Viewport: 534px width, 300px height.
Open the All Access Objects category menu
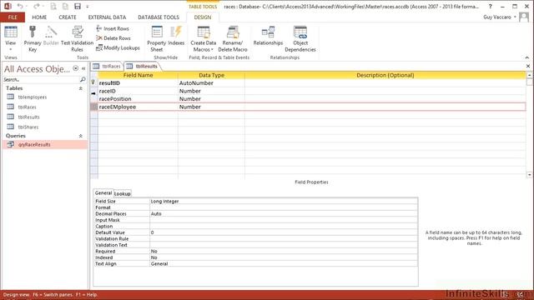[x=76, y=68]
